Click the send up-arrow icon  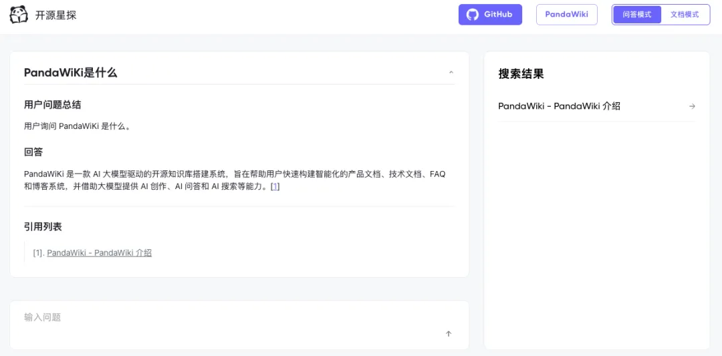449,333
